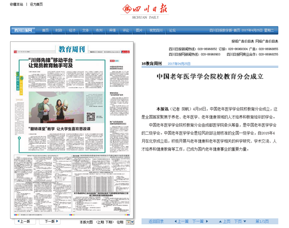Click 上期 previous issue link
Screen dimensions: 289x228
100,222
